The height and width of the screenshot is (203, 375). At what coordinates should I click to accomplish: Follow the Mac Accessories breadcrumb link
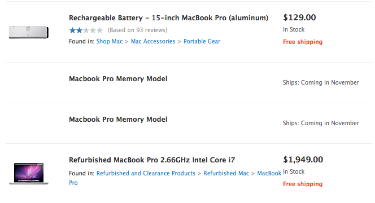coord(153,41)
